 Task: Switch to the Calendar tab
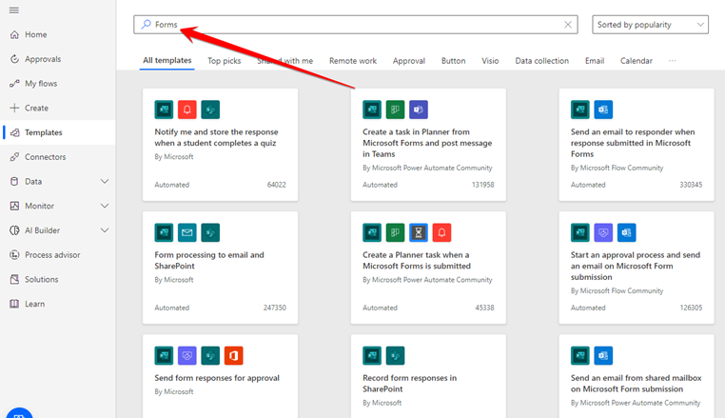pyautogui.click(x=637, y=61)
